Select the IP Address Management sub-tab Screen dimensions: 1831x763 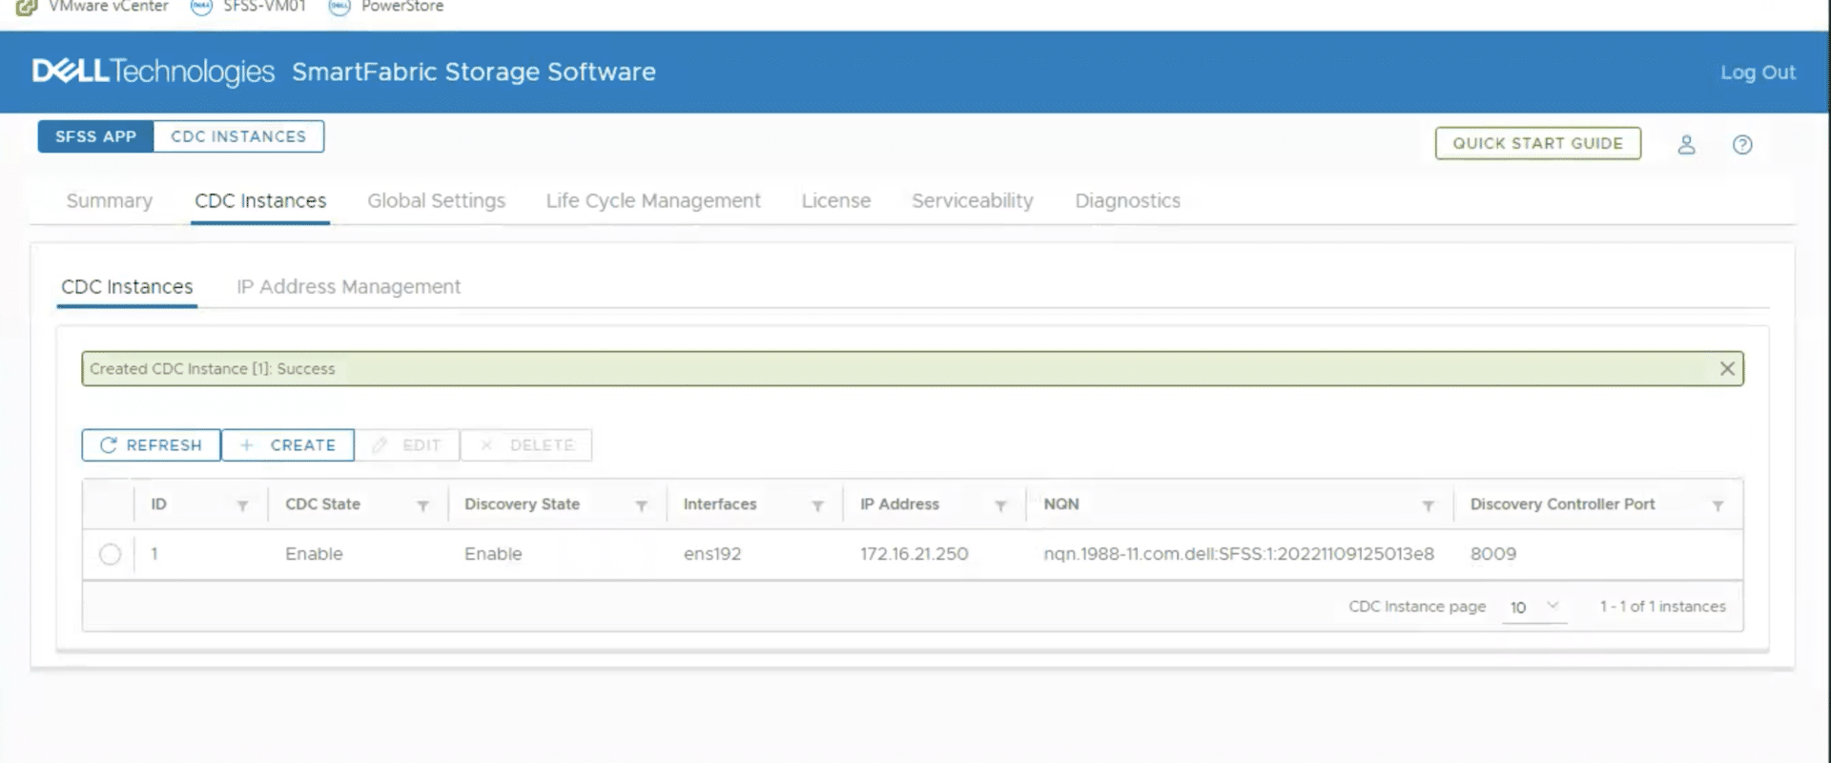point(349,287)
